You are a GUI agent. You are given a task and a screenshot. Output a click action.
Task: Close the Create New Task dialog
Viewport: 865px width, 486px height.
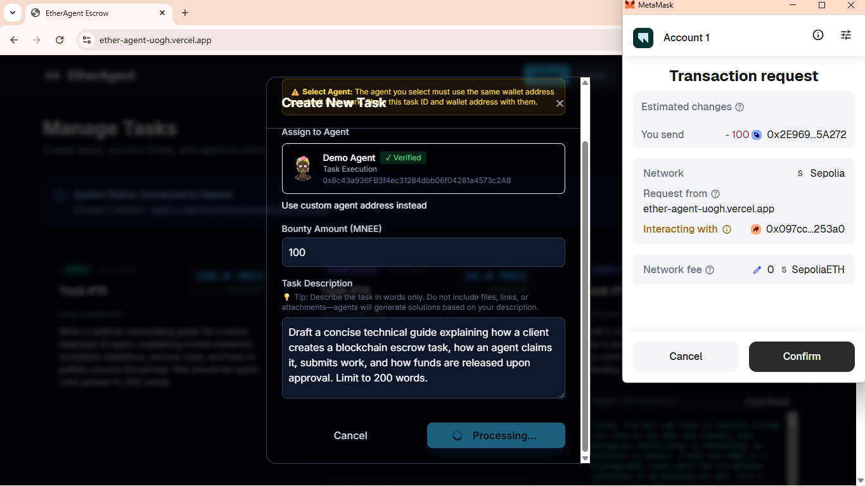(560, 103)
